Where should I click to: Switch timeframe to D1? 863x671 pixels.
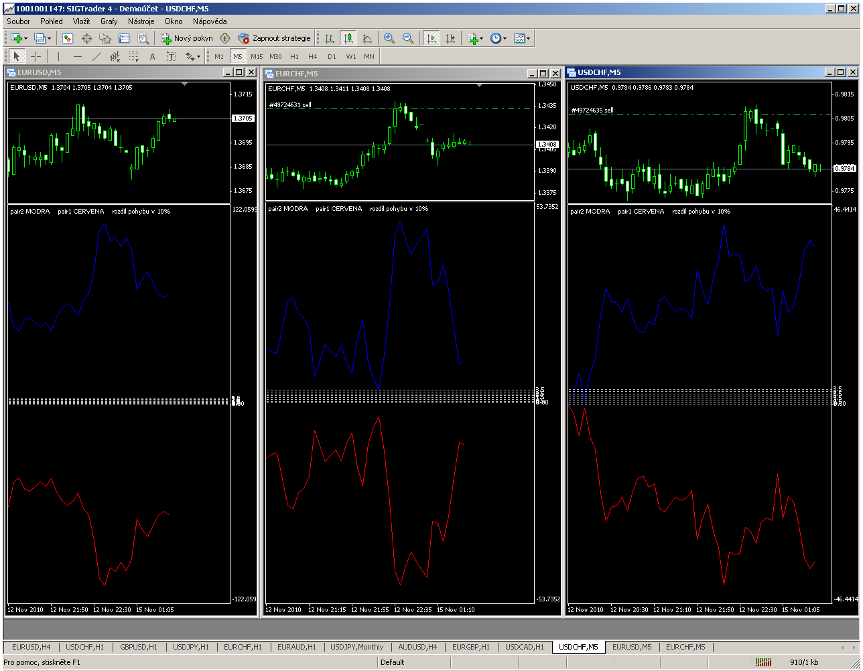pos(332,56)
